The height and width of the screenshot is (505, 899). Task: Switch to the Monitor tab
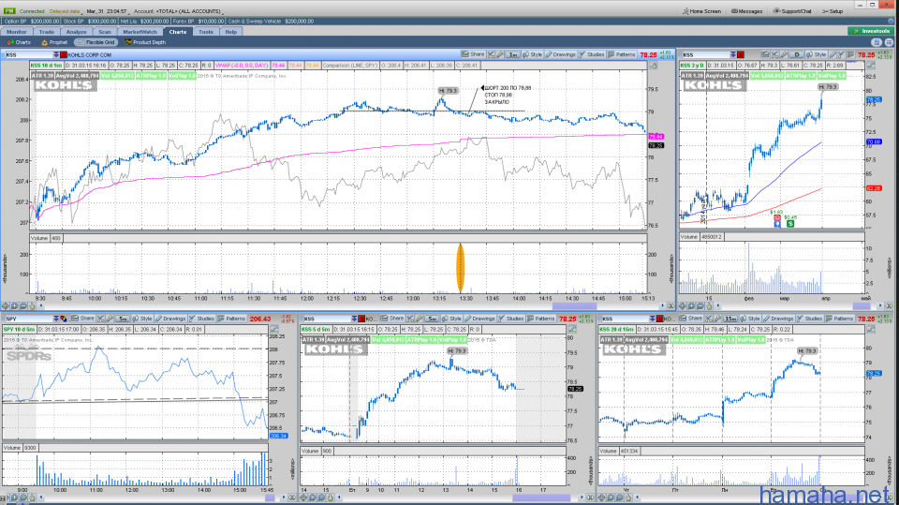(x=16, y=32)
